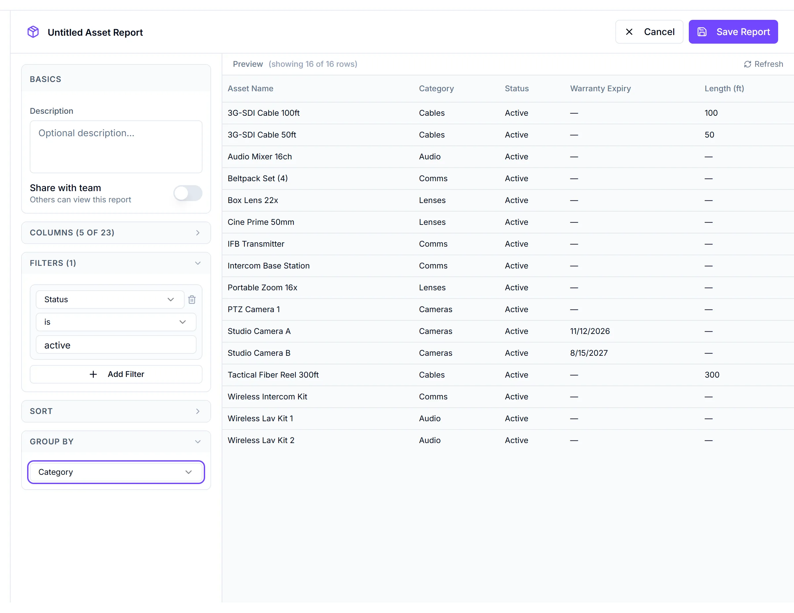The width and height of the screenshot is (794, 613).
Task: Select the 3G-SDI Cable 50ft row name
Action: point(262,135)
